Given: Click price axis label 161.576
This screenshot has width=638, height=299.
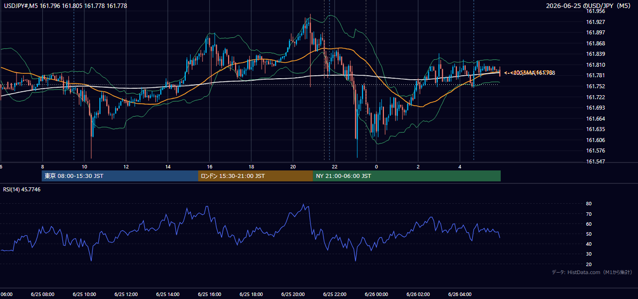Looking at the screenshot, I should click(596, 150).
